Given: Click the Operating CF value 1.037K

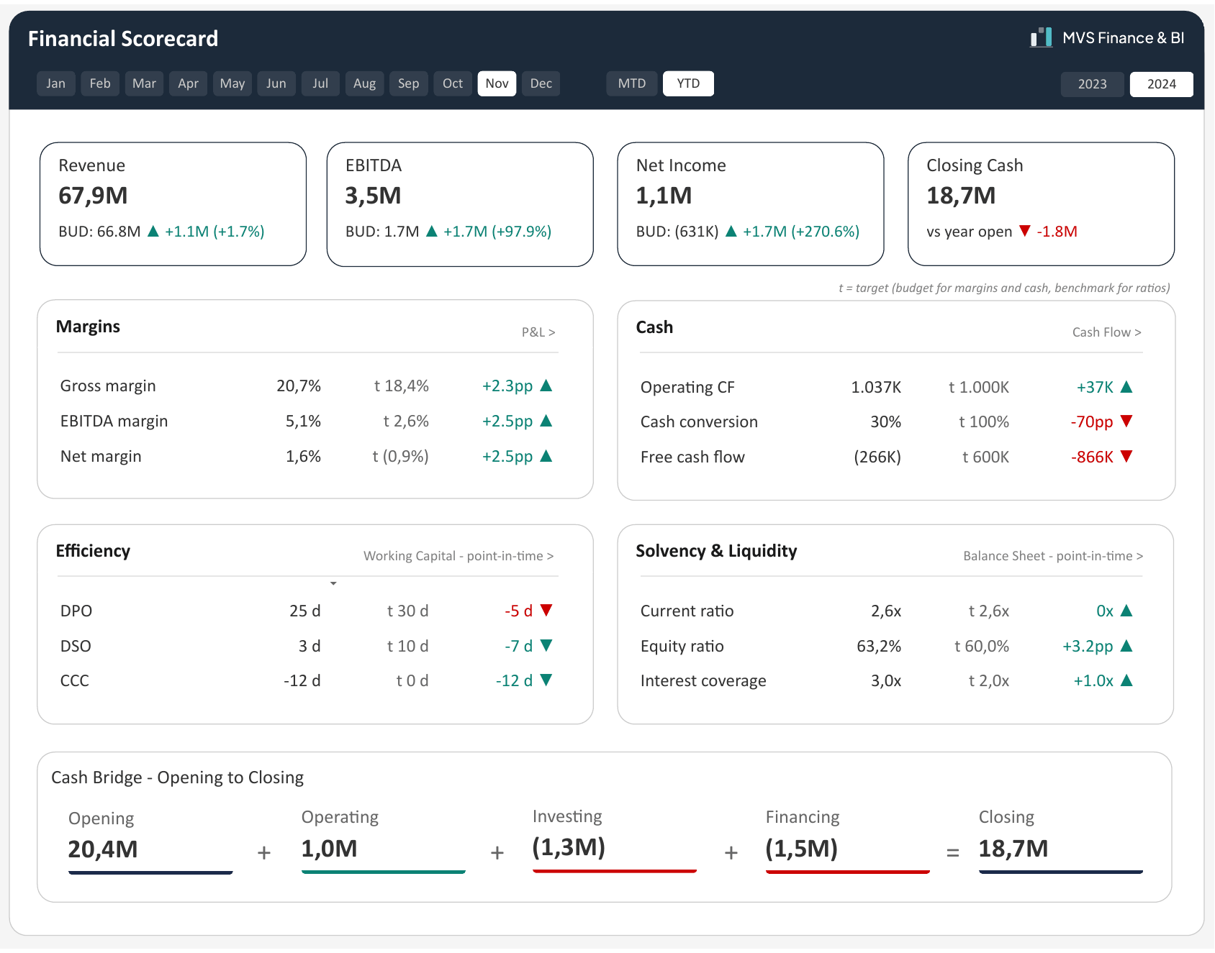Looking at the screenshot, I should 876,387.
